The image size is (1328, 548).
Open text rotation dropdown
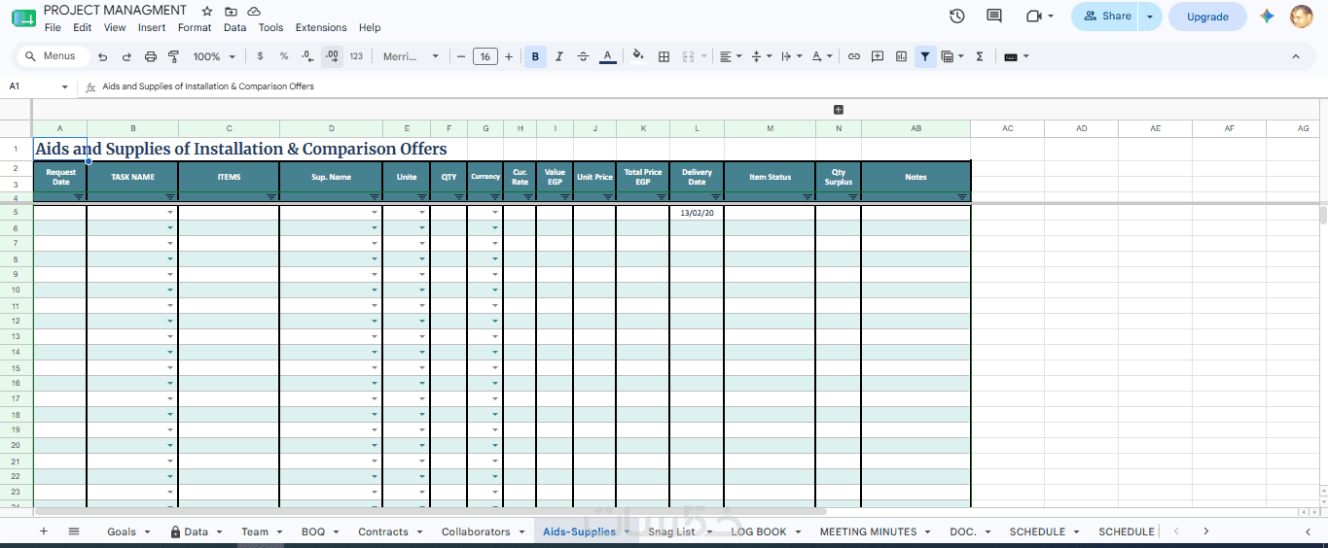pyautogui.click(x=822, y=56)
